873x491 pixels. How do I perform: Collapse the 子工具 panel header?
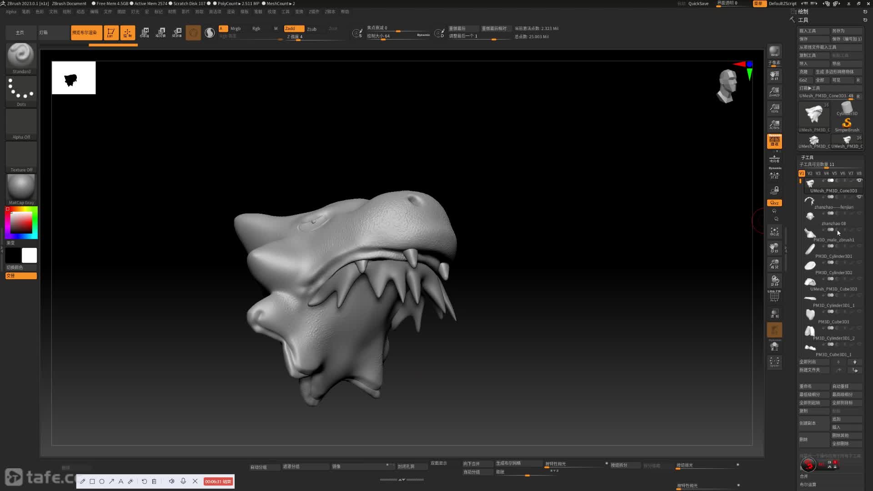[807, 157]
